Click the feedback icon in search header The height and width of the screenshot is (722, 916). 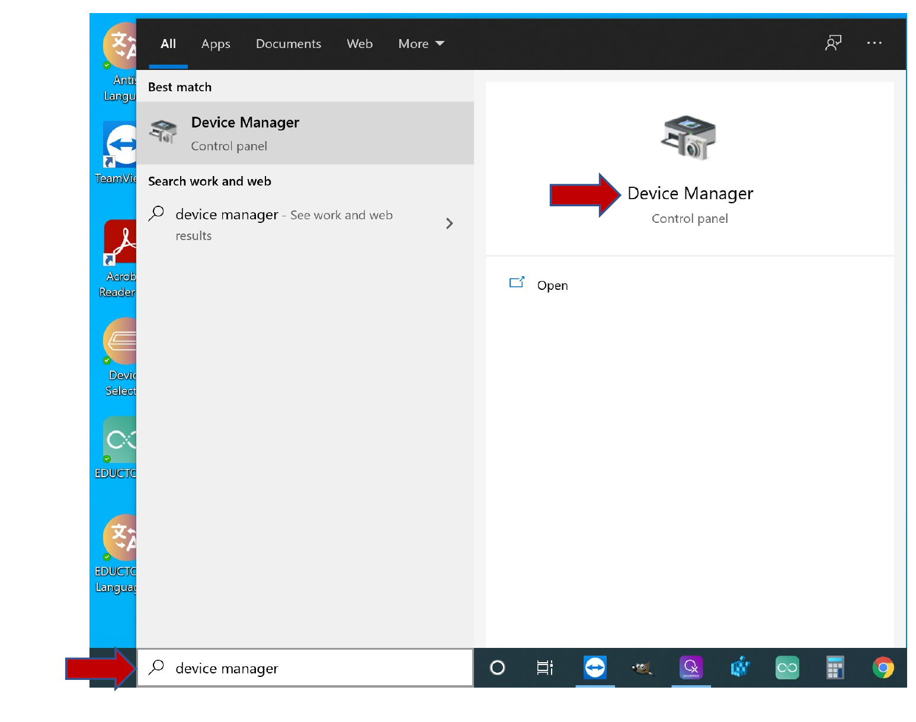coord(833,43)
